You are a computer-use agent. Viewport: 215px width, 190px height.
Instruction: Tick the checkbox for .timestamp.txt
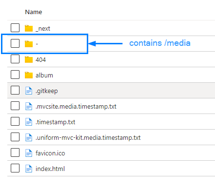(x=15, y=121)
